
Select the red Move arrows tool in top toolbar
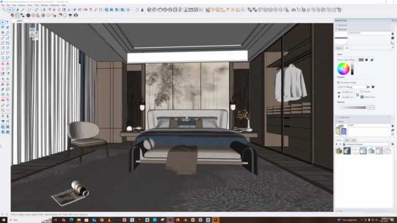pos(54,10)
